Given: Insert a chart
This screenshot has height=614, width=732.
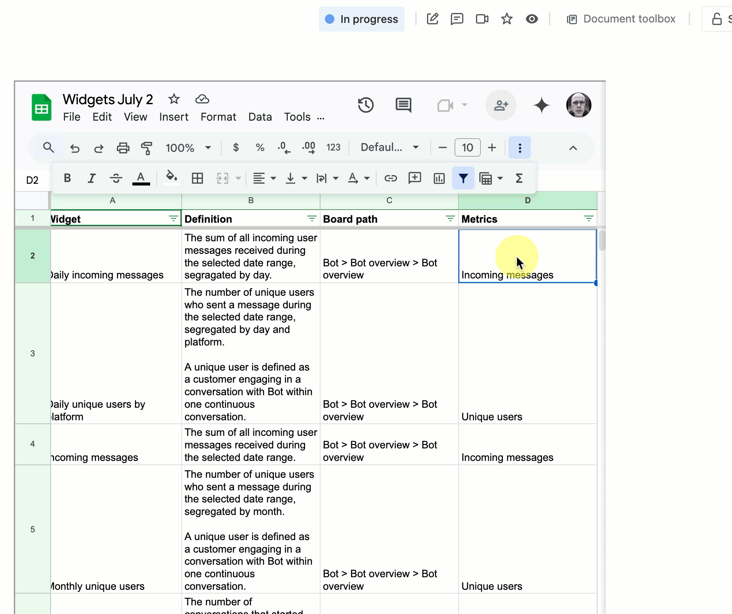Looking at the screenshot, I should click(439, 178).
